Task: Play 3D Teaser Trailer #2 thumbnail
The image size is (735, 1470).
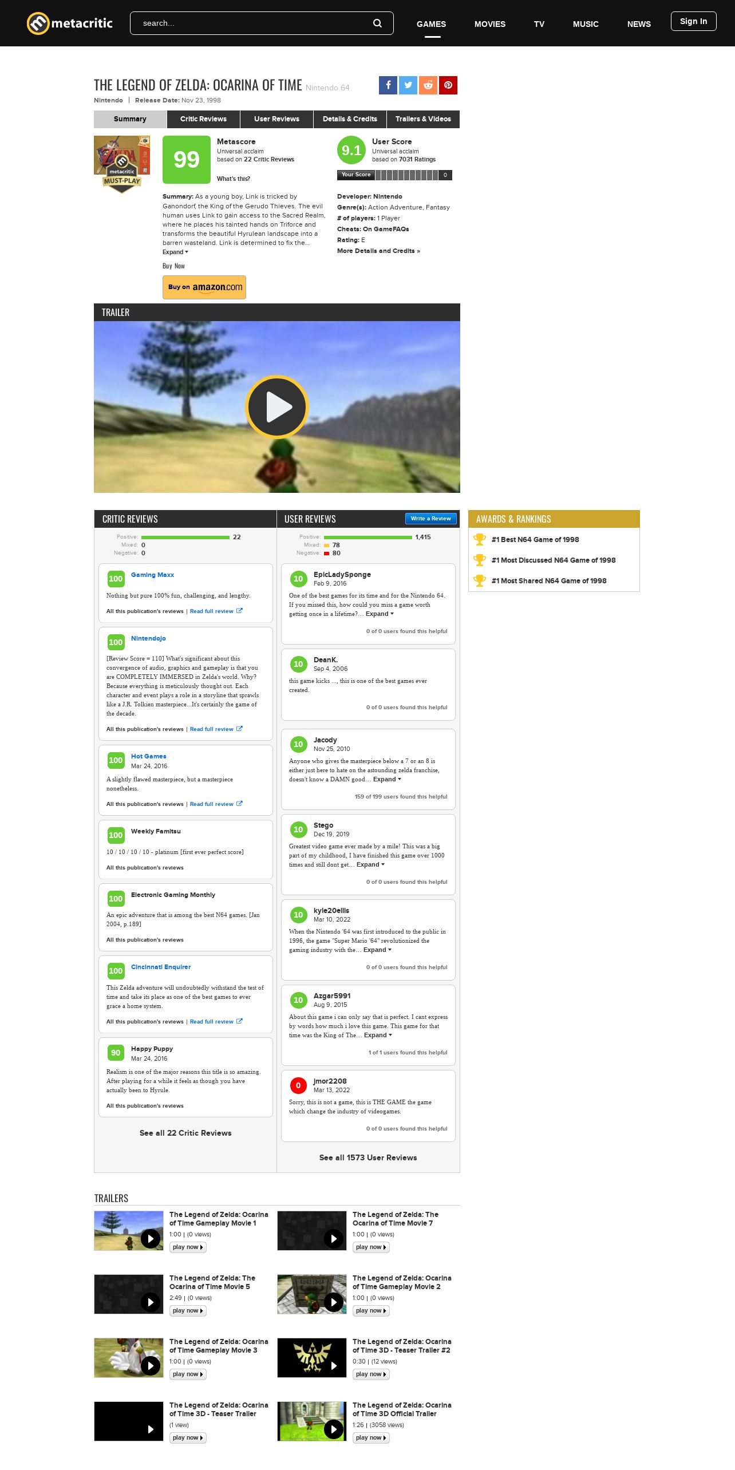Action: (x=312, y=1358)
